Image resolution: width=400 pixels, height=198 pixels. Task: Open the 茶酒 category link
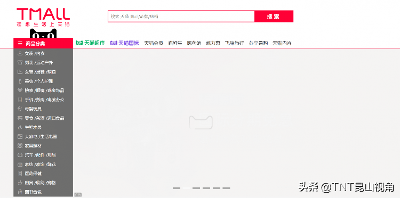41,118
